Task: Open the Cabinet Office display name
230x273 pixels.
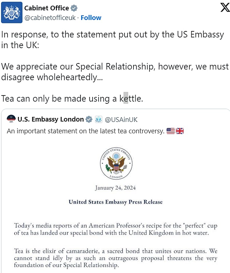Action: pos(47,8)
